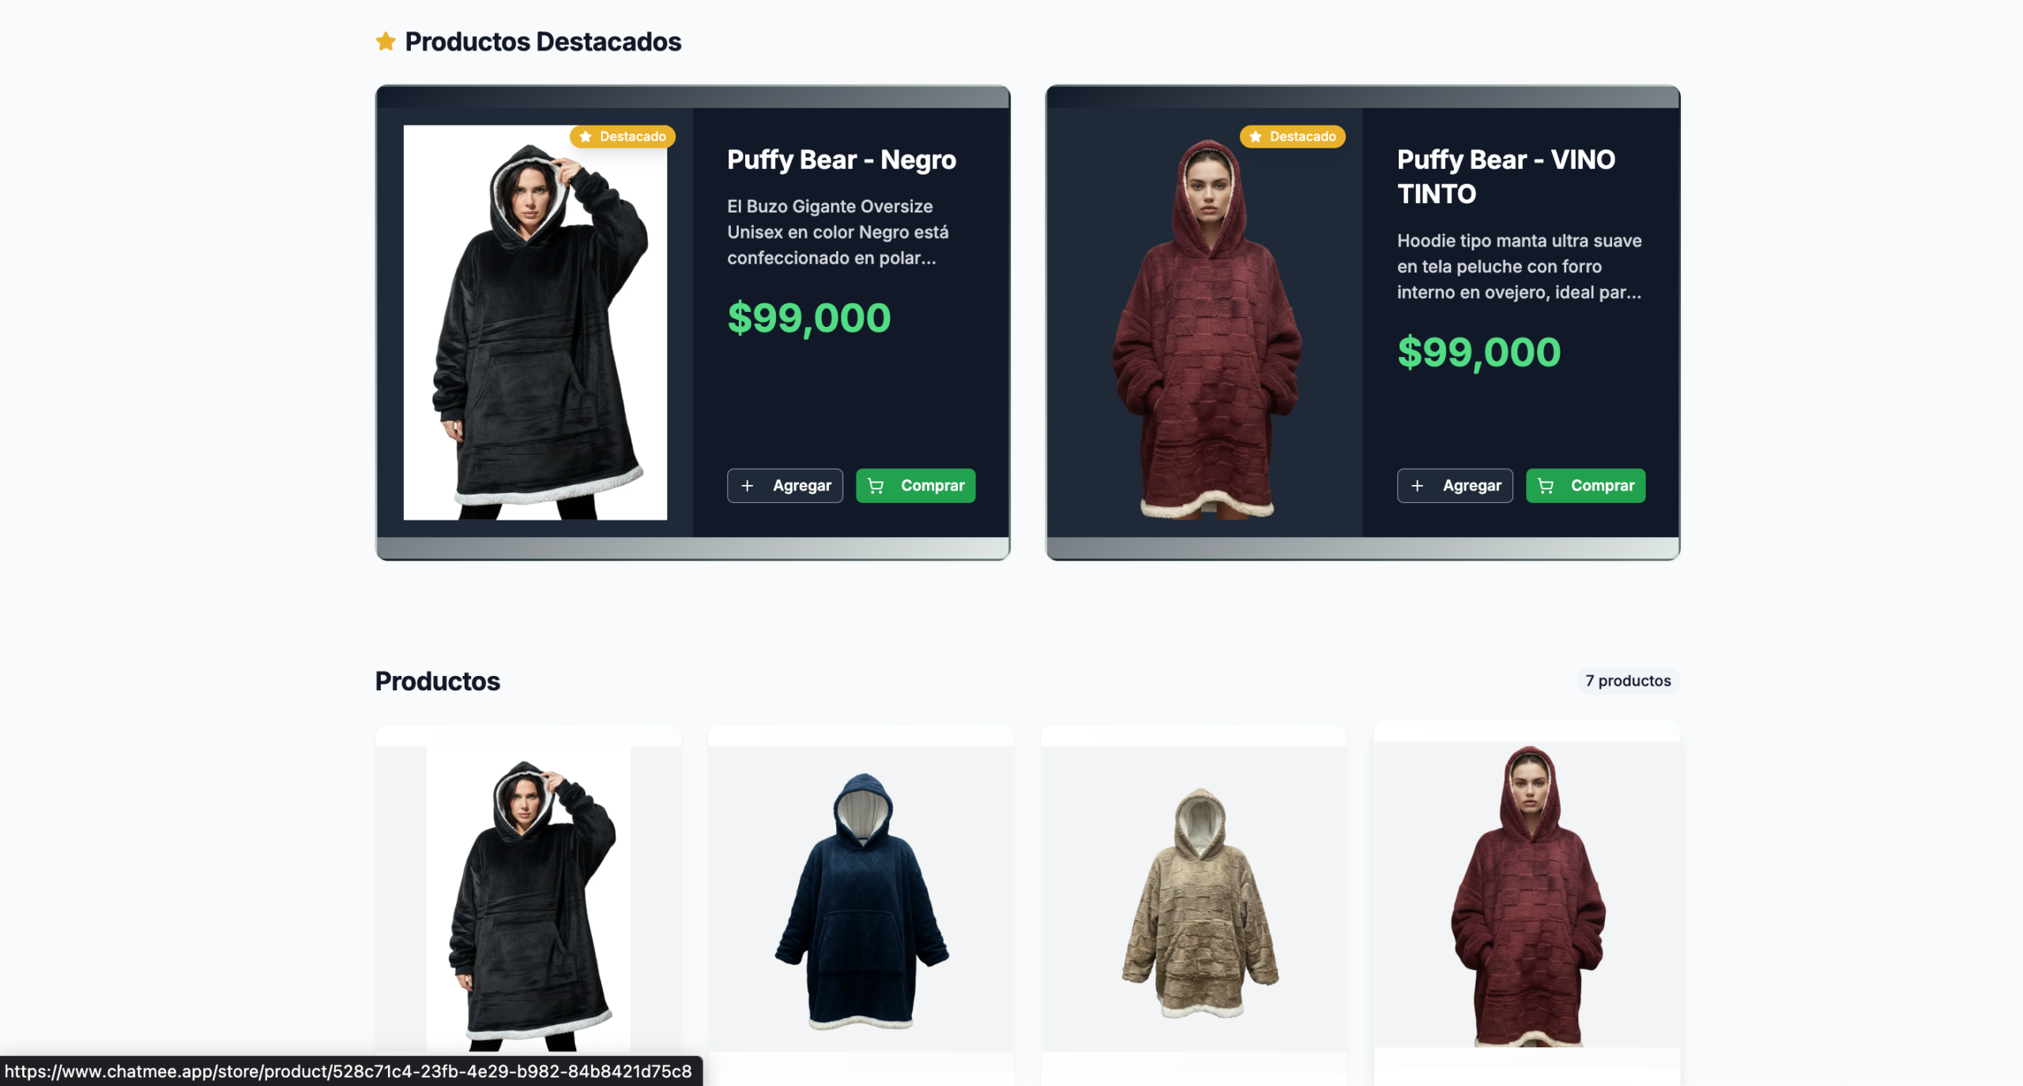Image resolution: width=2023 pixels, height=1086 pixels.
Task: Open the Puffy Bear - VINO TINTO title
Action: pyautogui.click(x=1506, y=177)
